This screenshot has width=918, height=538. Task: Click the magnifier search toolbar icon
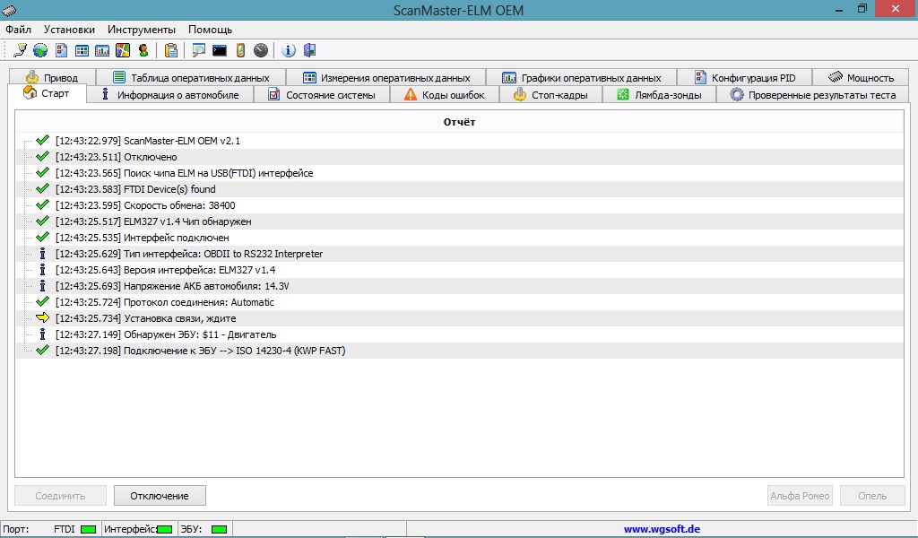(198, 50)
